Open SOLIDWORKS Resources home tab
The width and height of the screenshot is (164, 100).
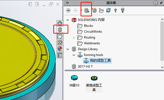[60, 23]
